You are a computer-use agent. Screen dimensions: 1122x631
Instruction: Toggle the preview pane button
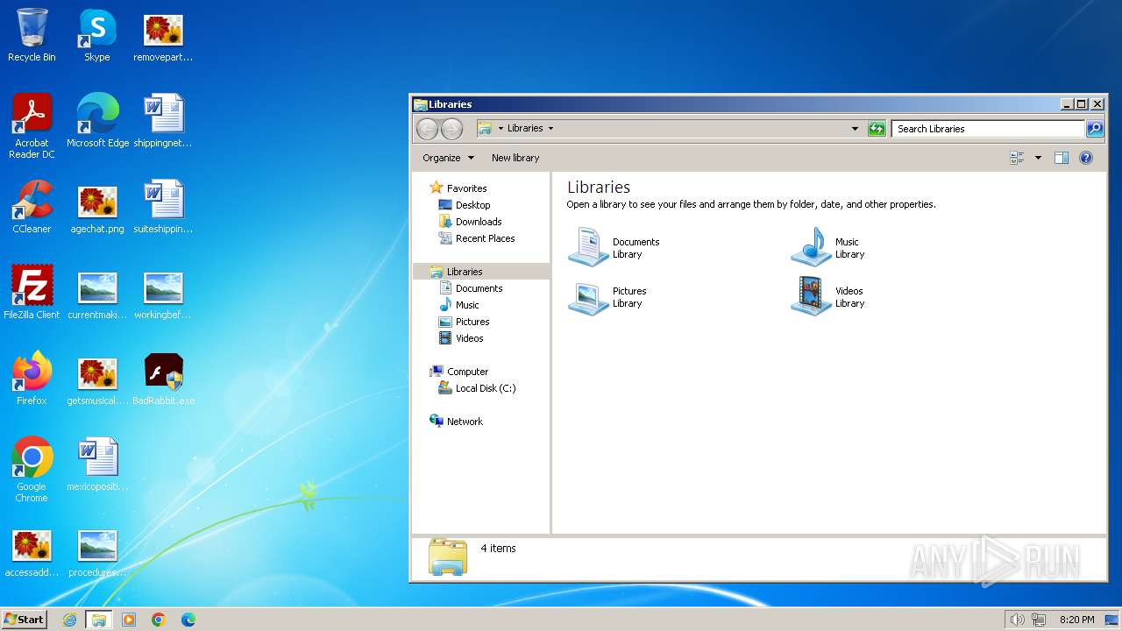point(1062,158)
